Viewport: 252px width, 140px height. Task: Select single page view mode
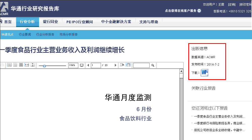click(x=10, y=65)
